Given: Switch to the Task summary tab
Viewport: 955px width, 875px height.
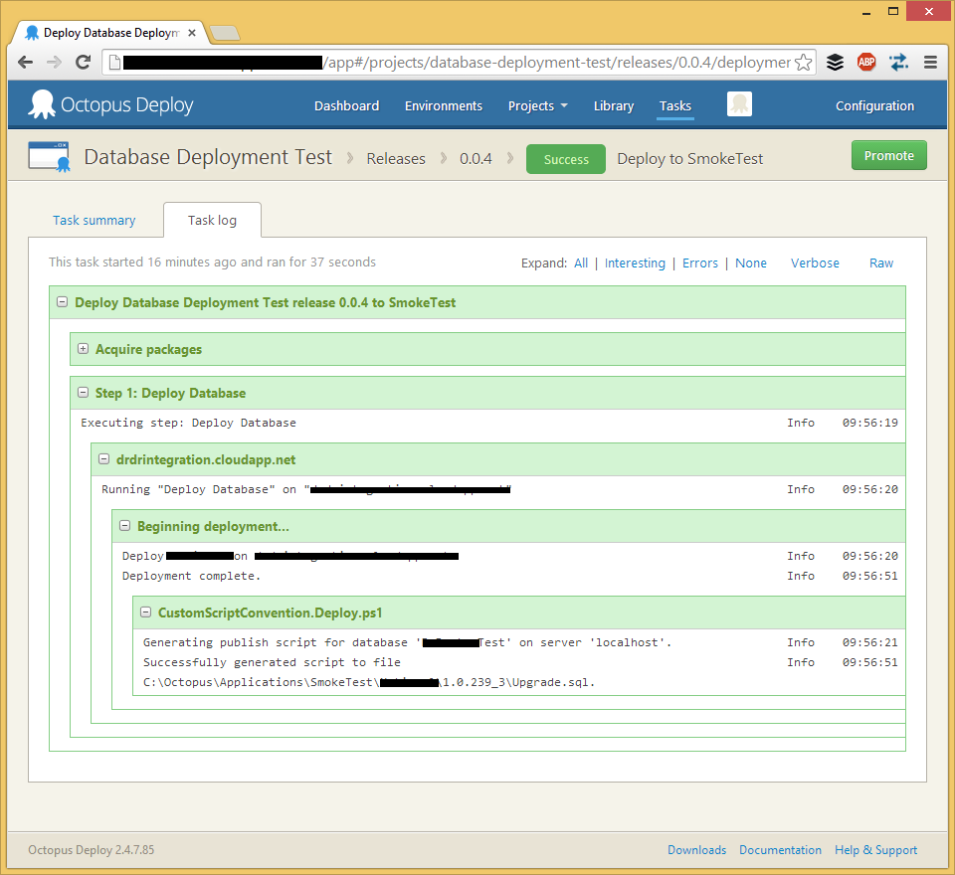Looking at the screenshot, I should click(95, 220).
